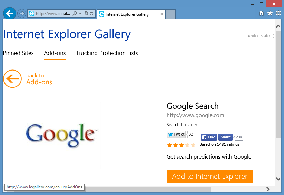Click the Google logo thumbnail
This screenshot has height=195, width=284.
click(x=61, y=135)
